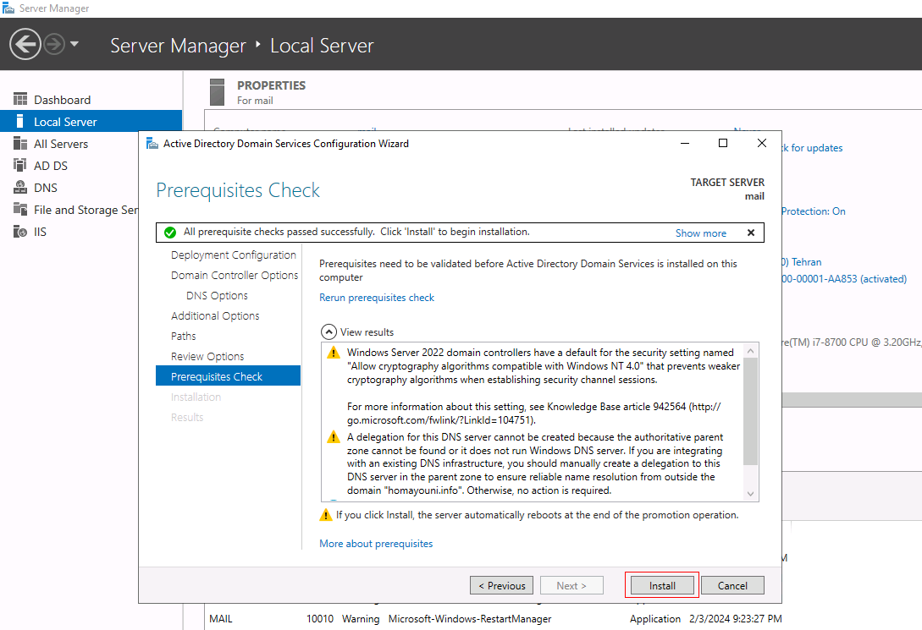This screenshot has height=630, width=922.
Task: Click the green success checkmark icon
Action: click(x=170, y=233)
